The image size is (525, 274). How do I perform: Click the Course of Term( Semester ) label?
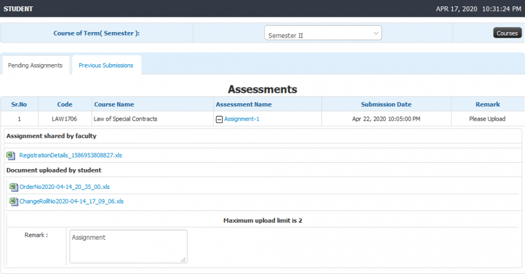pos(96,33)
